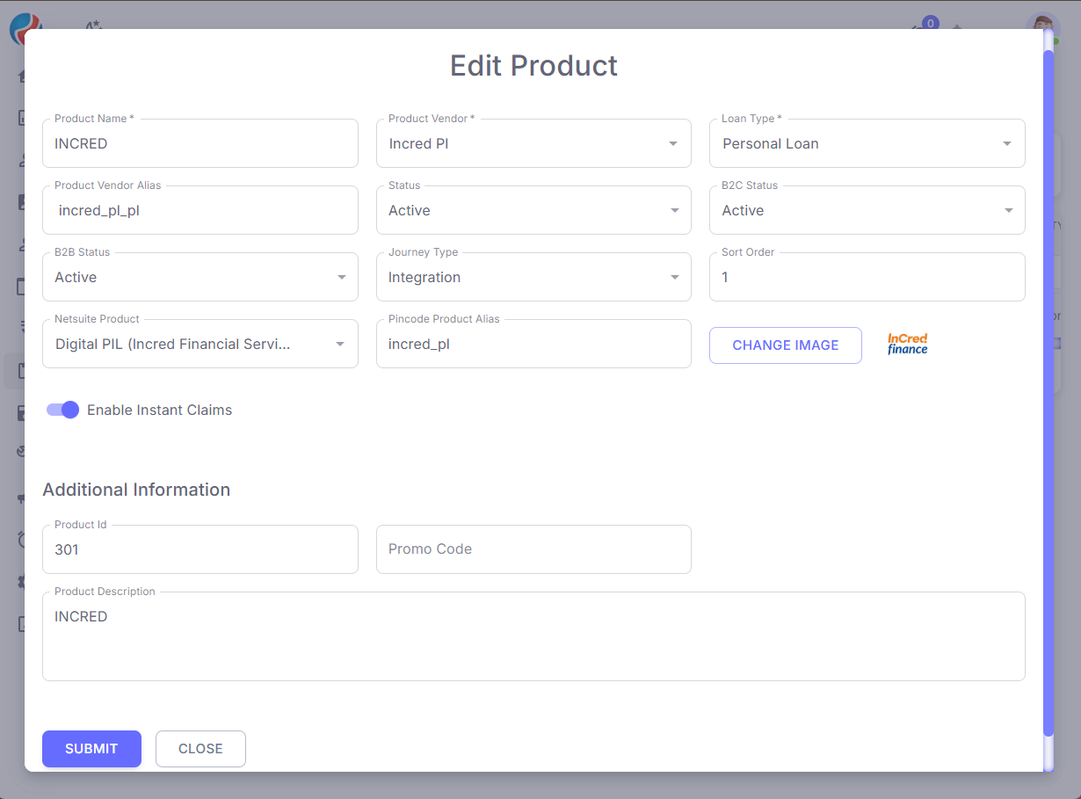
Task: Click the Product Vendor Alias field
Action: (x=200, y=210)
